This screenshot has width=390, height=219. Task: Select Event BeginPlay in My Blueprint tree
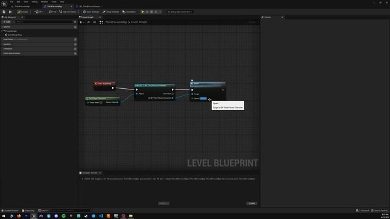(x=15, y=35)
